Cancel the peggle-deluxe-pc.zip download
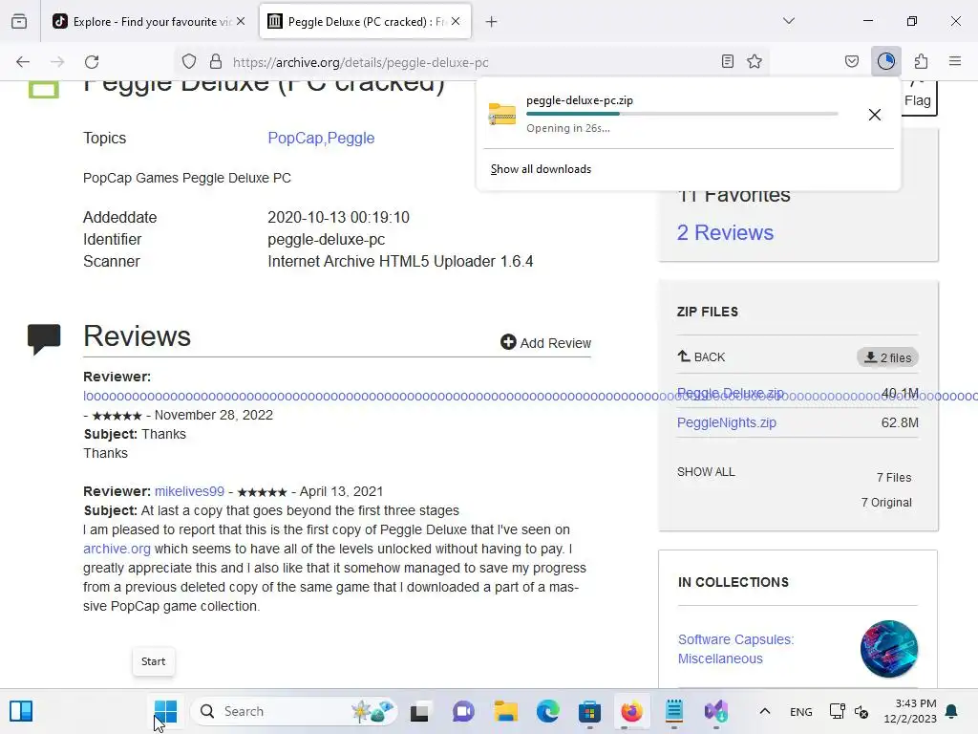 875,115
